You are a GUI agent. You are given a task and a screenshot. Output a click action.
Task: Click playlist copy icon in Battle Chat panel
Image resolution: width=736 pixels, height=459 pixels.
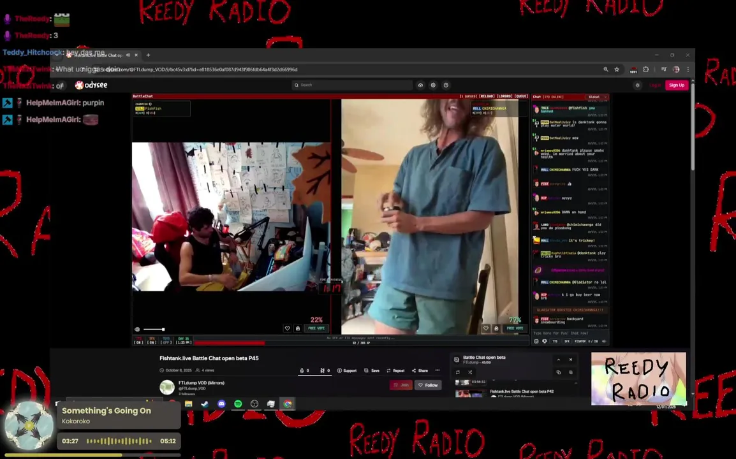[559, 372]
